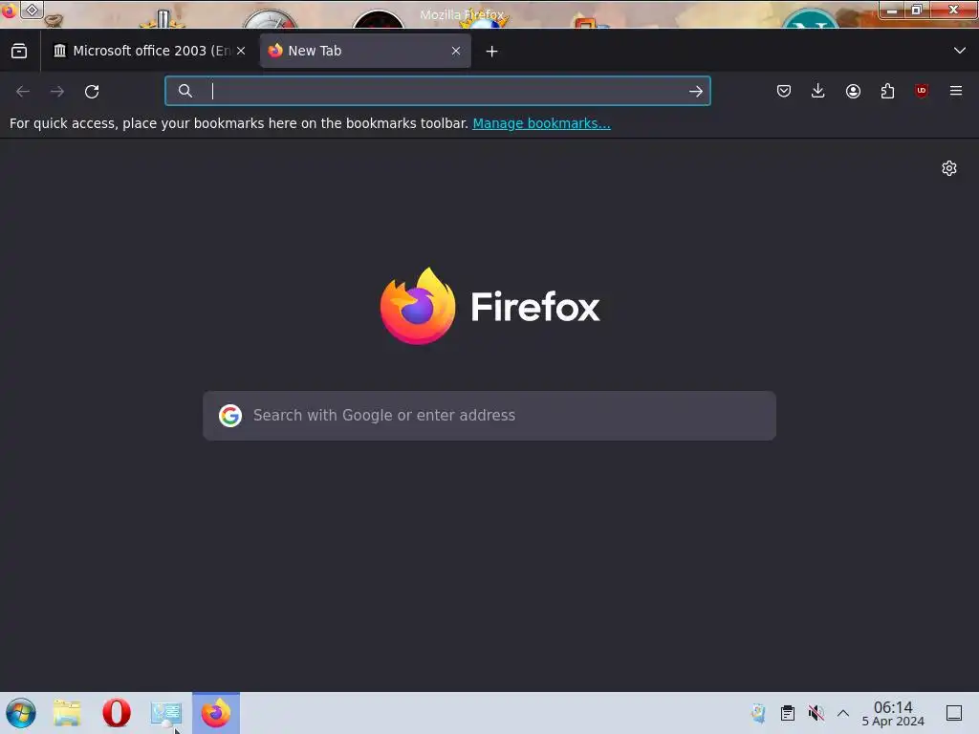Follow the Manage bookmarks link
The width and height of the screenshot is (979, 734).
[x=541, y=123]
